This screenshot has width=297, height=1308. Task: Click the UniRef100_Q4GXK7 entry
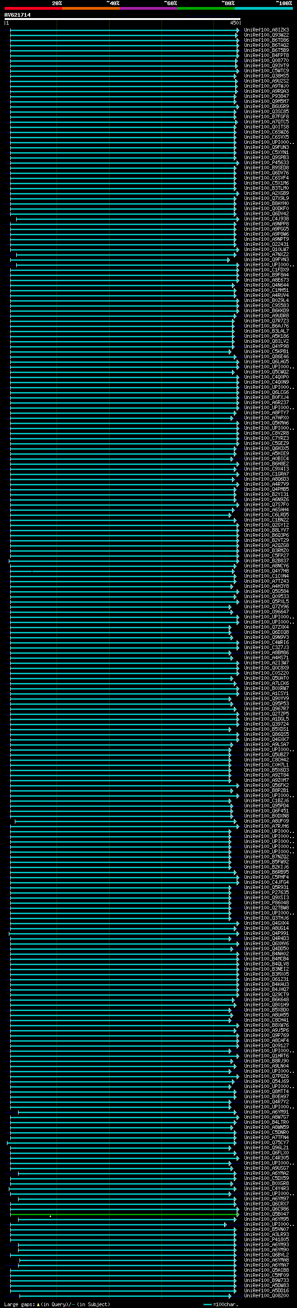[x=266, y=739]
